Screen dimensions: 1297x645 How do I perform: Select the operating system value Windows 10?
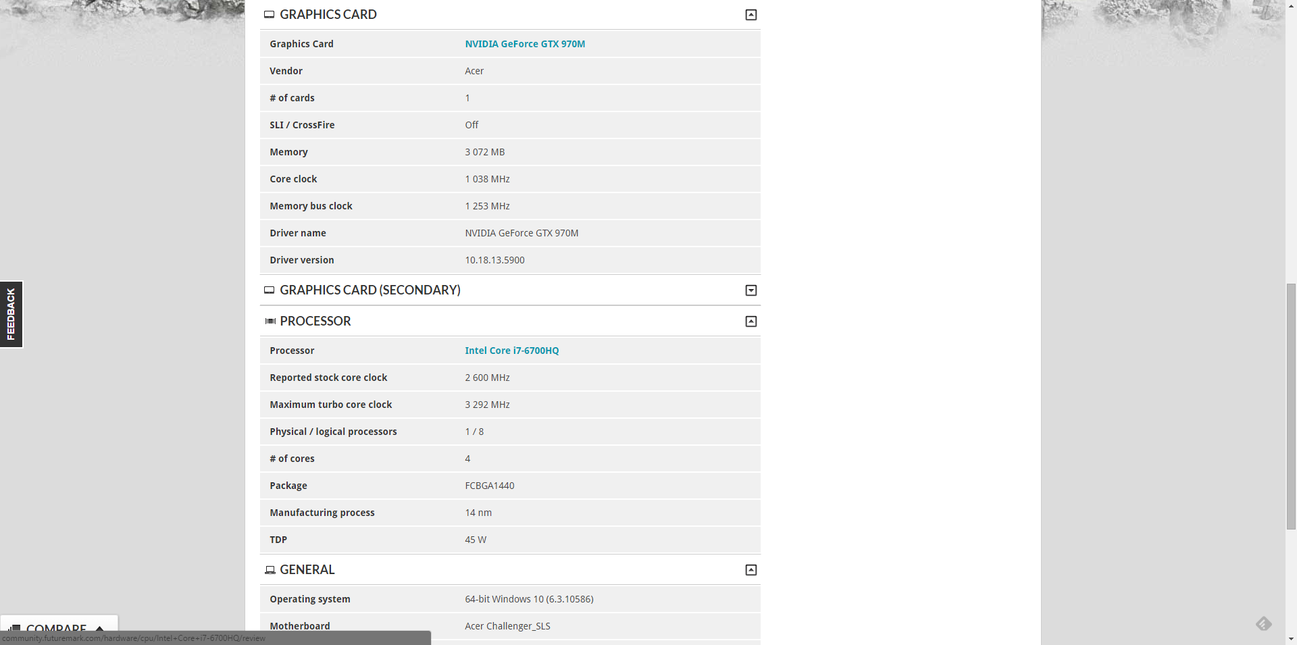point(529,599)
